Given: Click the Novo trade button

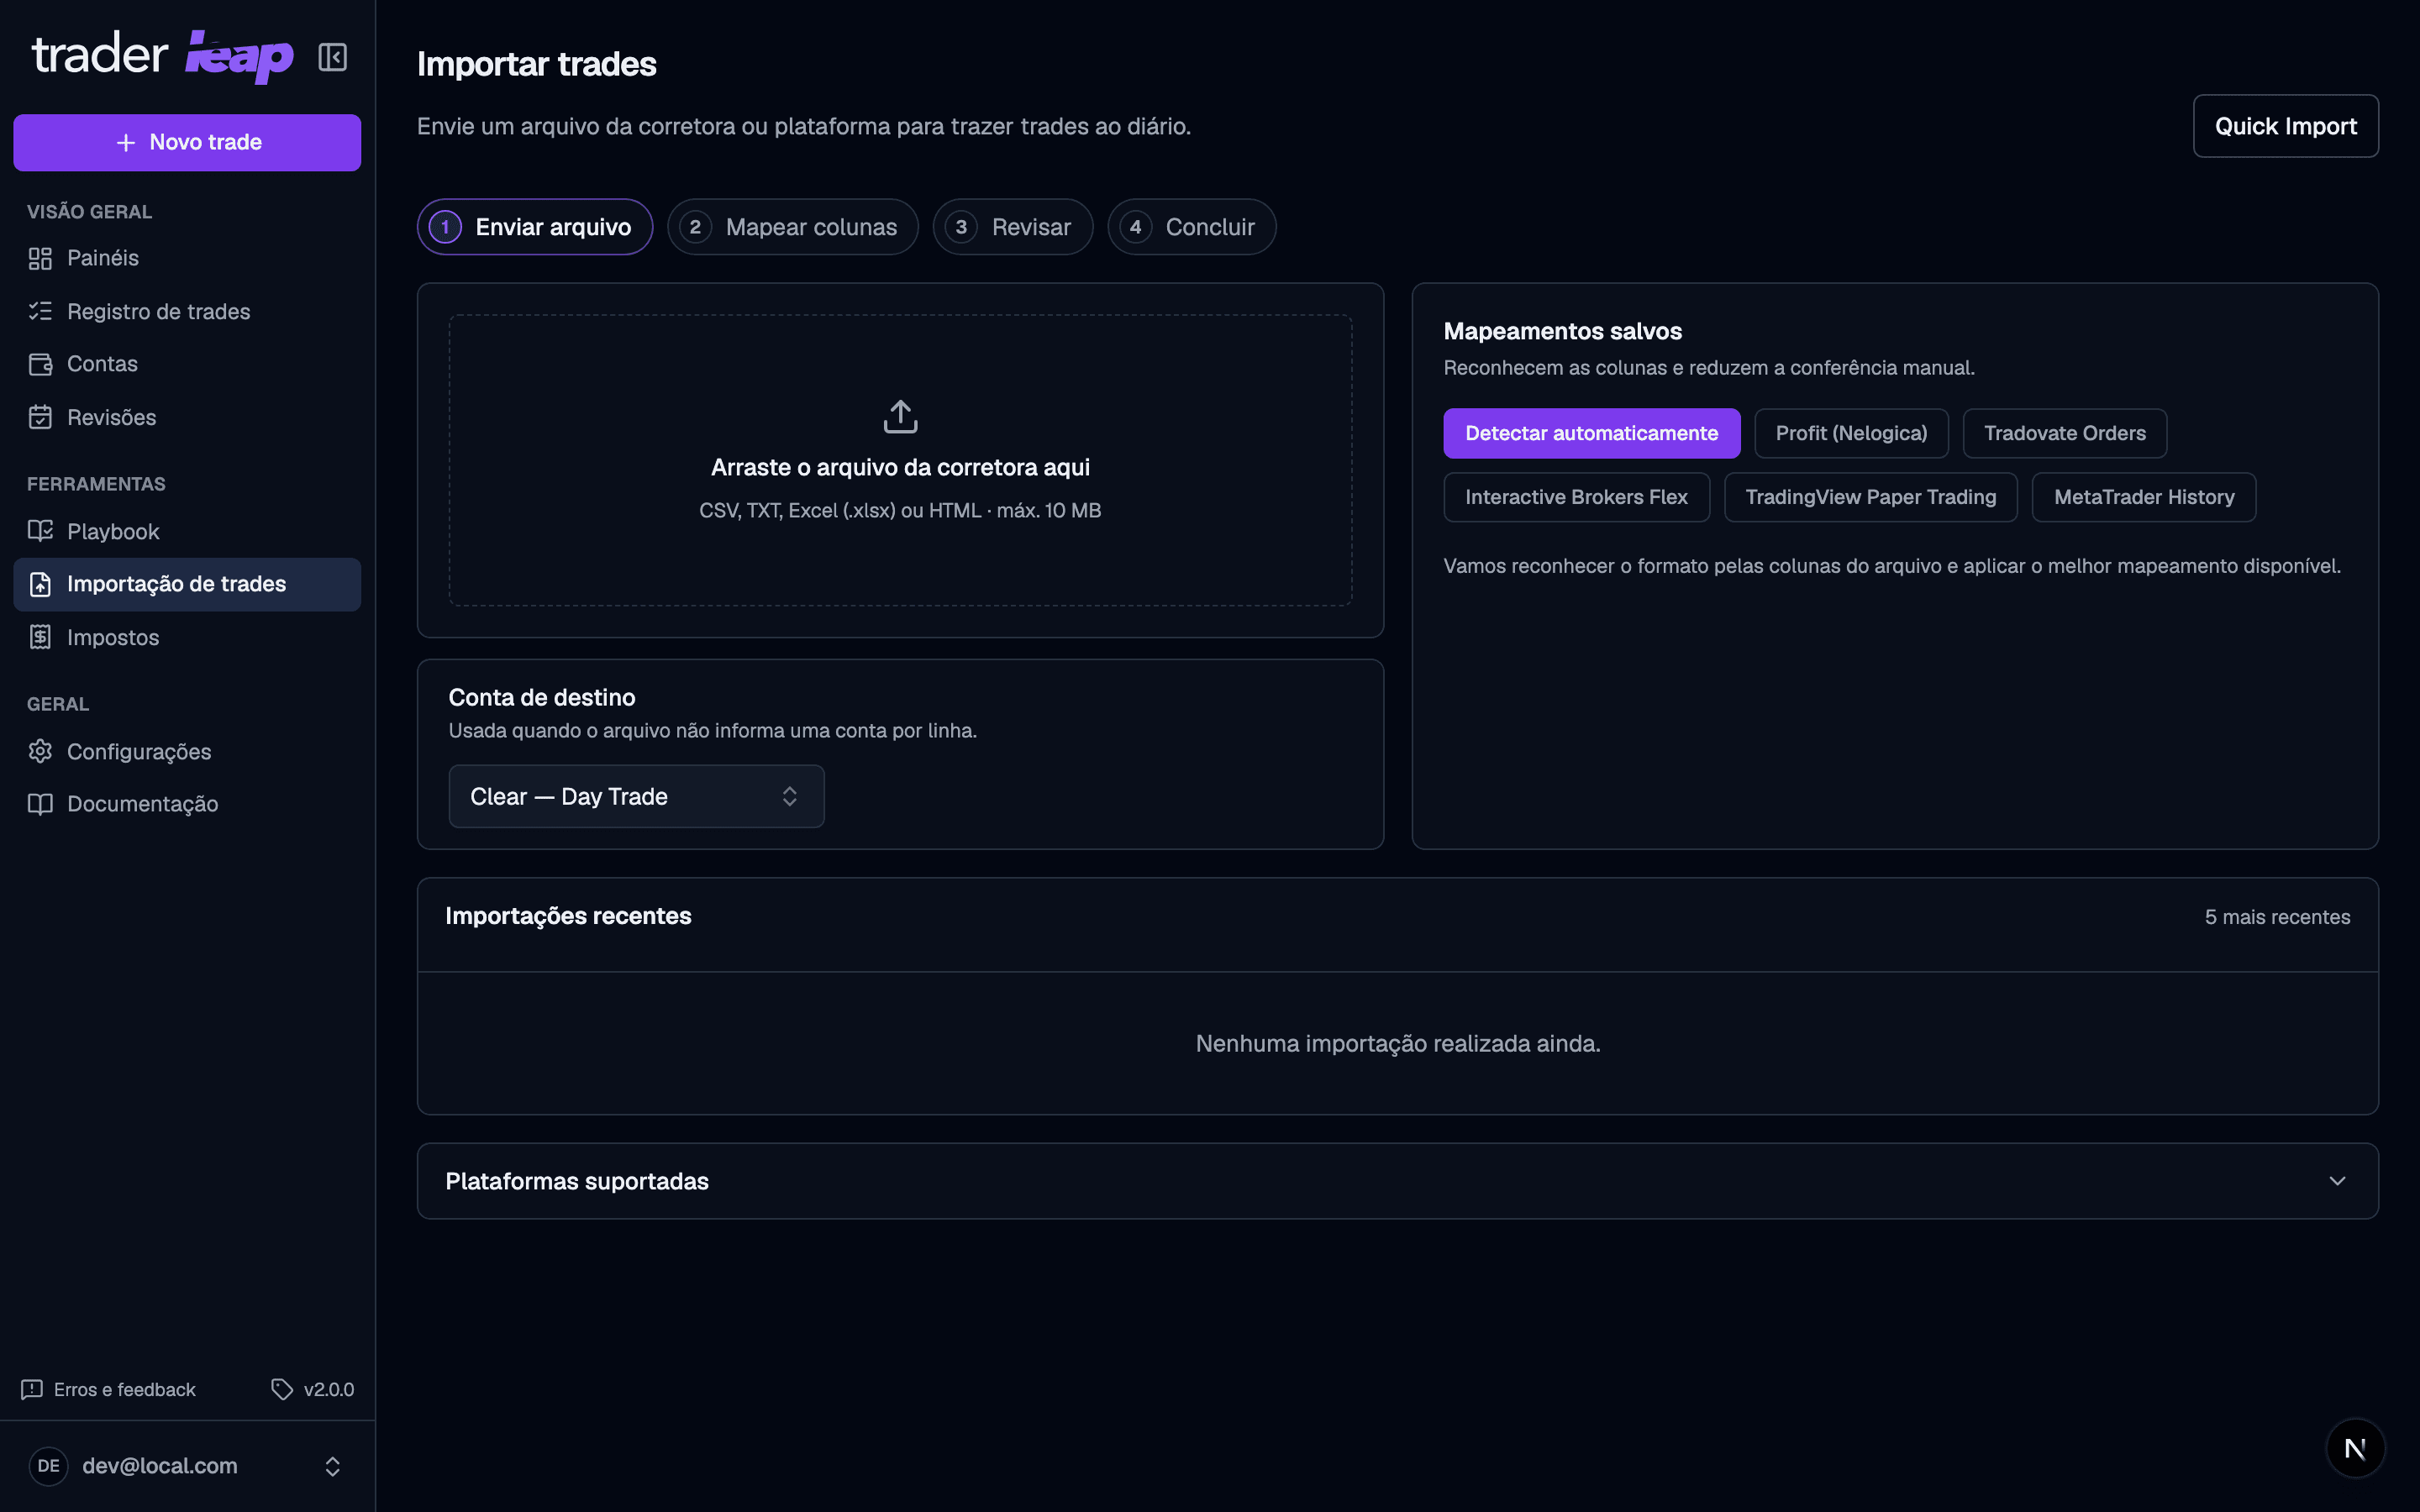Looking at the screenshot, I should (187, 143).
